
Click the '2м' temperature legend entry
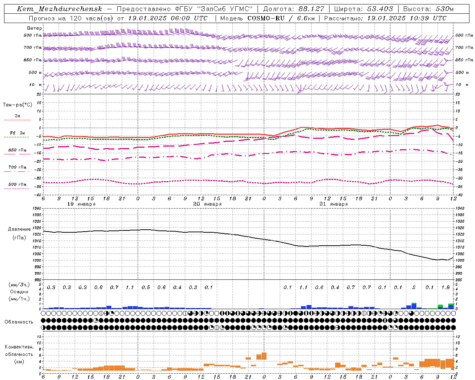click(x=17, y=116)
